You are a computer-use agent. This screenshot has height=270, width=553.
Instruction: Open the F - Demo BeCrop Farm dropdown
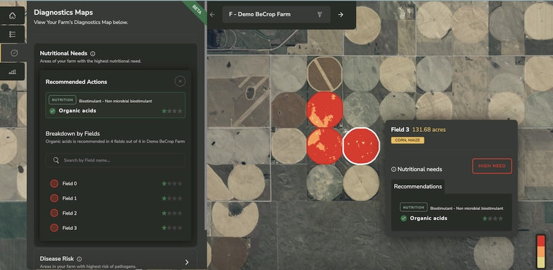[x=276, y=15]
